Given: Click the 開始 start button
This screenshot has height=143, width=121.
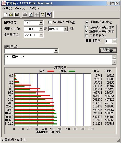Looking at the screenshot, I should coord(108,50).
